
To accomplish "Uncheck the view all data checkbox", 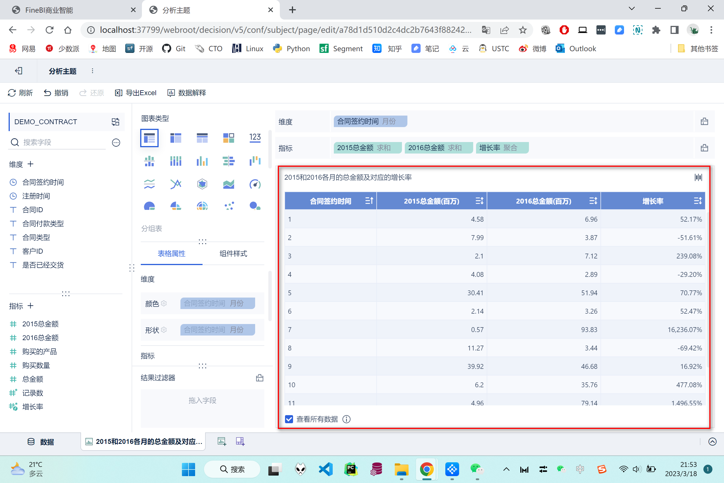I will (289, 419).
